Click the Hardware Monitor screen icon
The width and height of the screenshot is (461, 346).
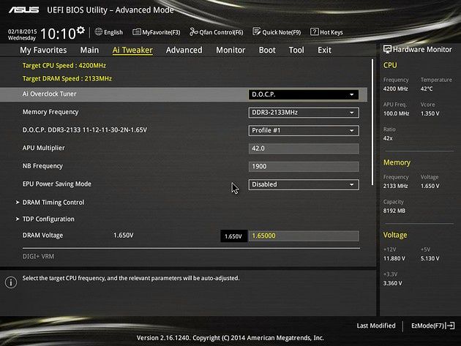click(x=387, y=50)
